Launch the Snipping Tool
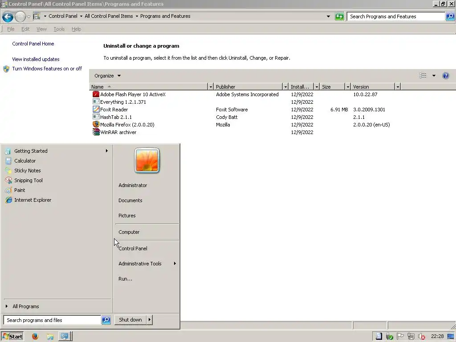The image size is (456, 342). pos(57,180)
